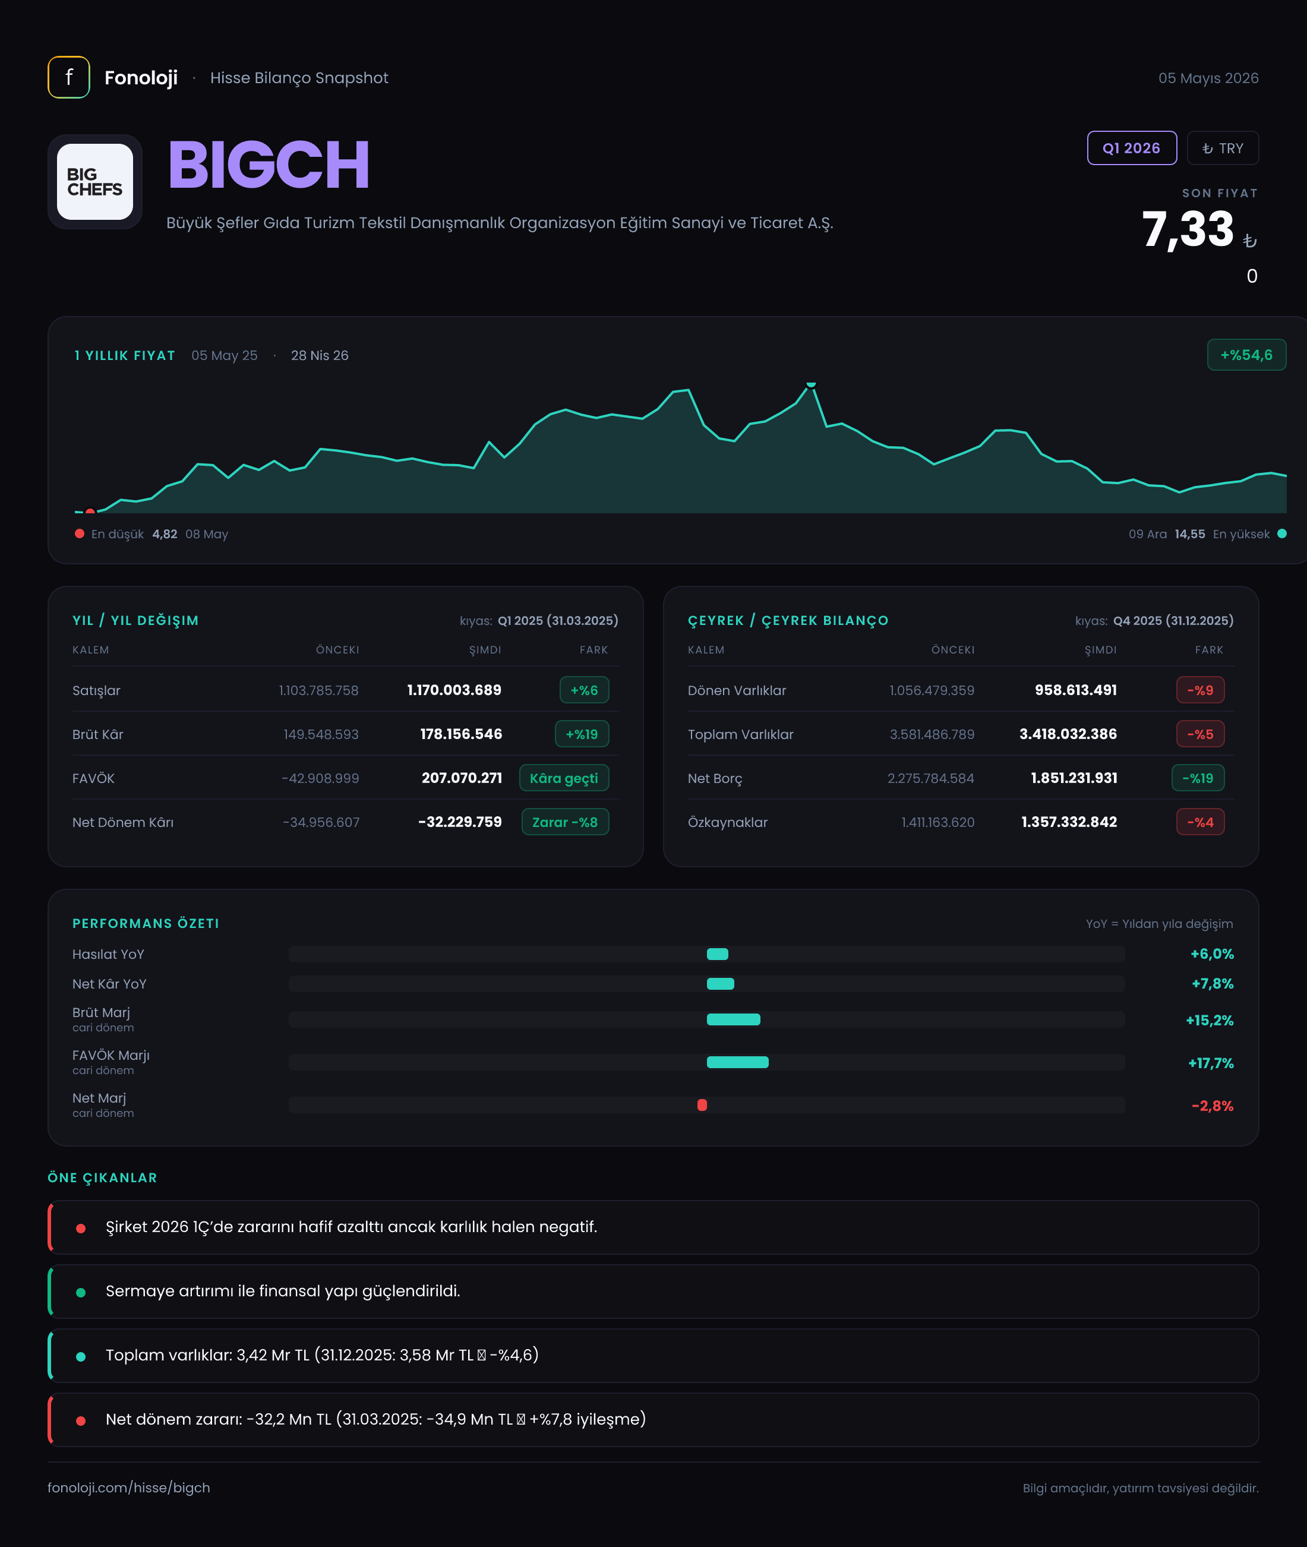Click Özkaynaklar value 1.357.332.842
This screenshot has height=1547, width=1307.
point(1068,822)
